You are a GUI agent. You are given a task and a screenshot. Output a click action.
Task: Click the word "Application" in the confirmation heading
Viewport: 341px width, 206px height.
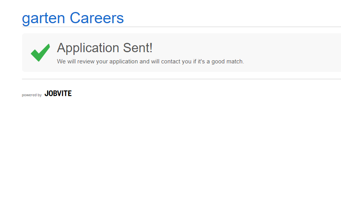tap(88, 48)
